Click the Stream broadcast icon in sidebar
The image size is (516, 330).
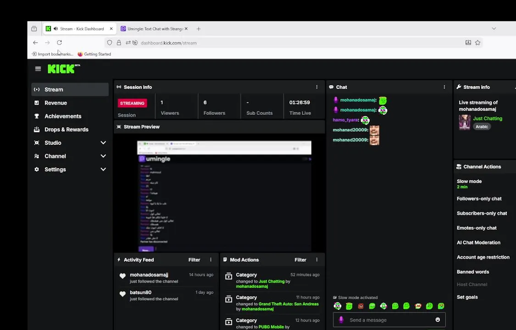pos(37,89)
